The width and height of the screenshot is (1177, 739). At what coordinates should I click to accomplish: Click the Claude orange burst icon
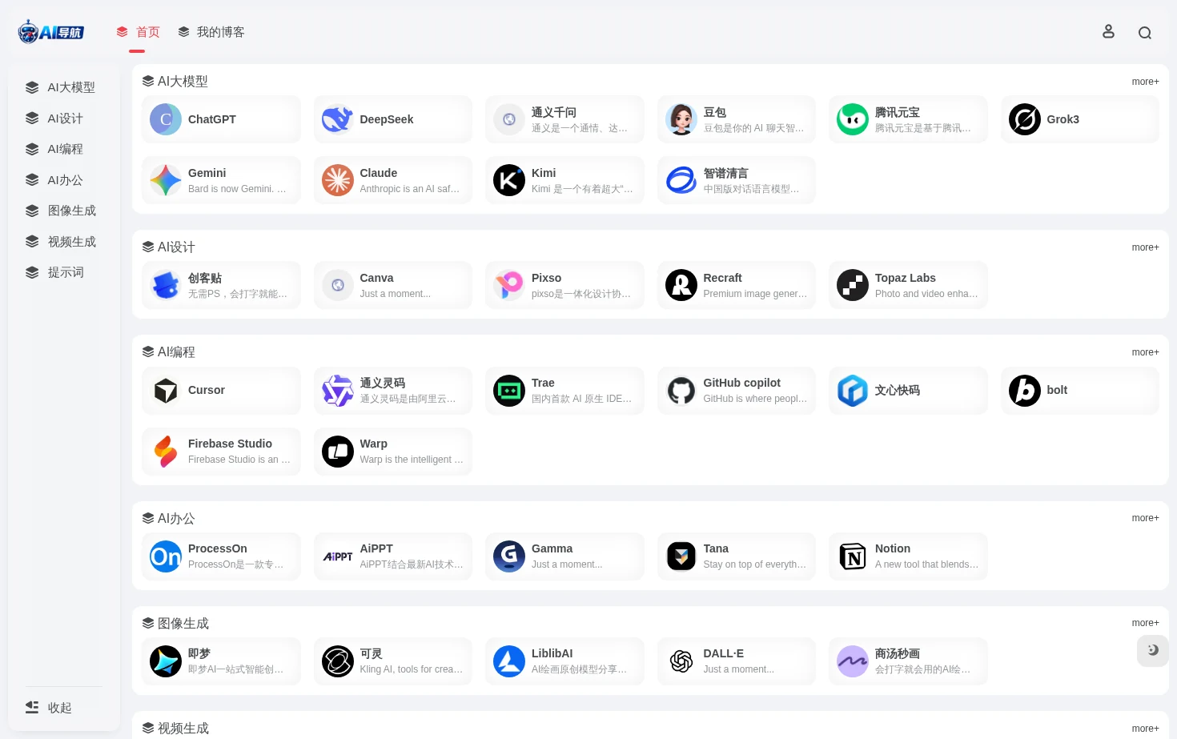point(338,180)
